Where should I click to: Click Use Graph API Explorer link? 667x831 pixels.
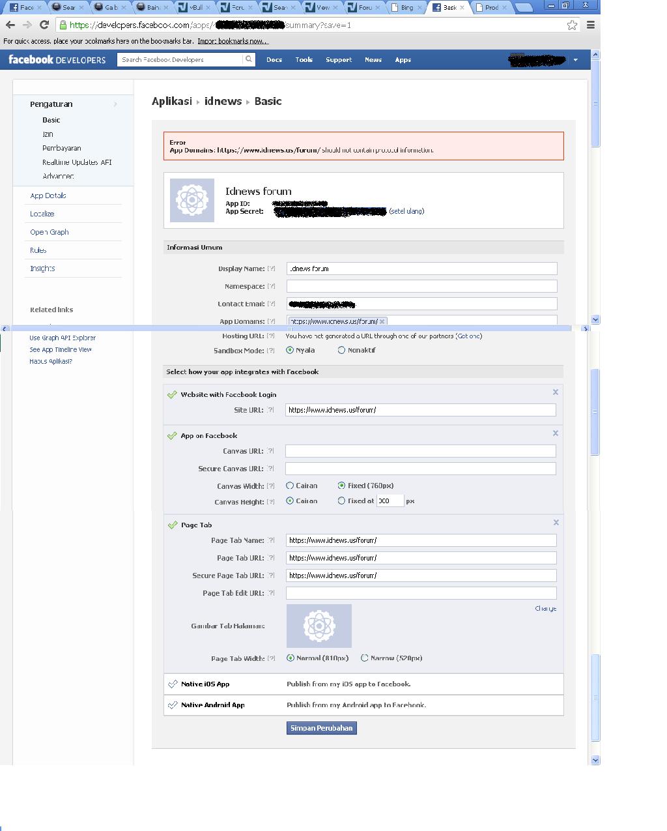point(63,338)
